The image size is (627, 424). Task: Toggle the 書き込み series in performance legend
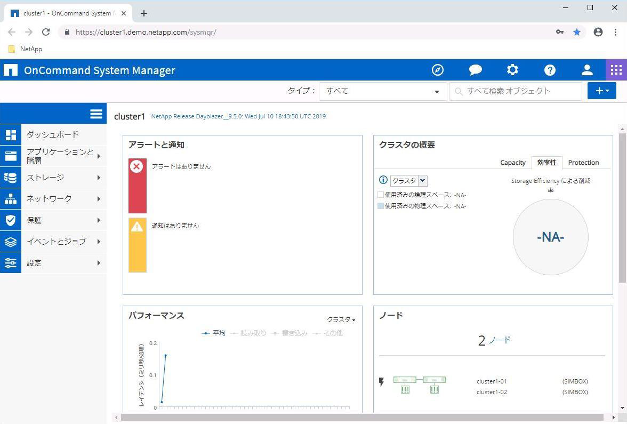click(289, 333)
